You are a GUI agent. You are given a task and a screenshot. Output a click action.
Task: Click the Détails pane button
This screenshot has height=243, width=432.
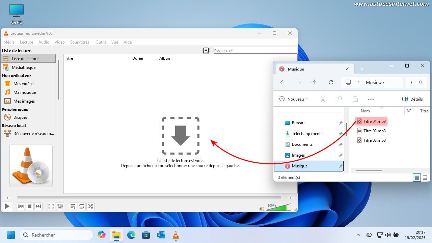click(x=412, y=99)
